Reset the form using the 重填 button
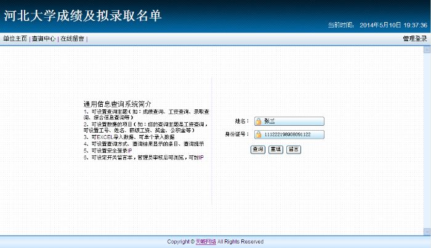 275,149
